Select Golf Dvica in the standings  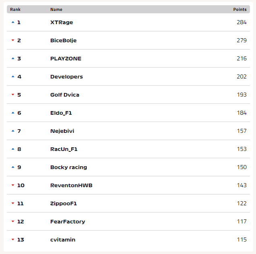pyautogui.click(x=65, y=95)
